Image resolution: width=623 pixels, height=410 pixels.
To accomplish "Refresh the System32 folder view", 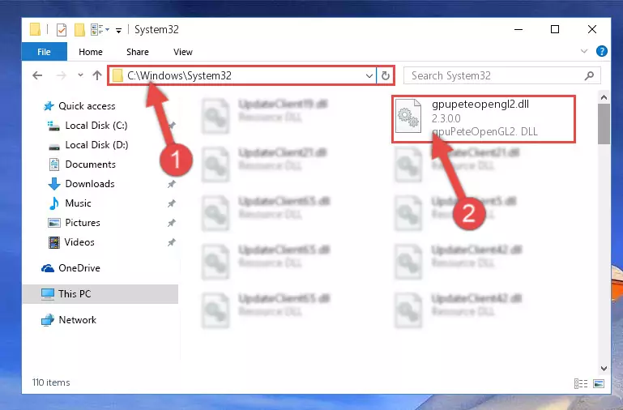I will click(386, 75).
